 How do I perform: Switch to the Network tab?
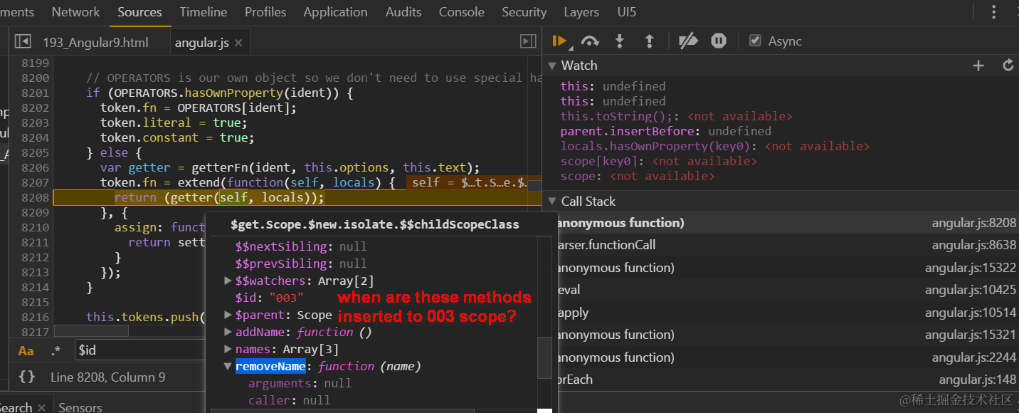75,12
